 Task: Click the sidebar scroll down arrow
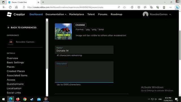[47, 95]
